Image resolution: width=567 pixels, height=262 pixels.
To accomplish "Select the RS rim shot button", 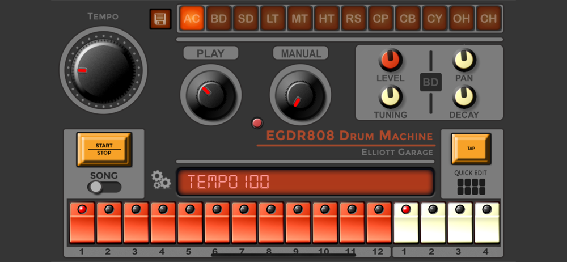I will point(354,19).
